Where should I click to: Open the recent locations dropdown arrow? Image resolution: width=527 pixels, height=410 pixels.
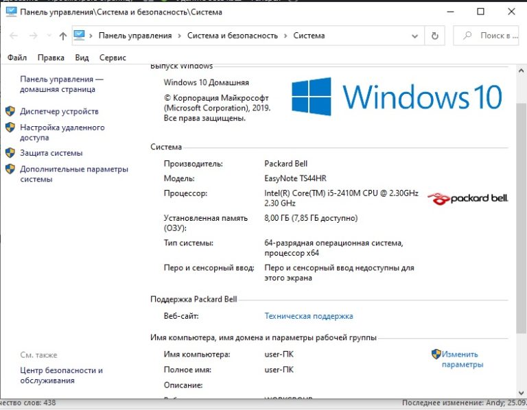(49, 36)
